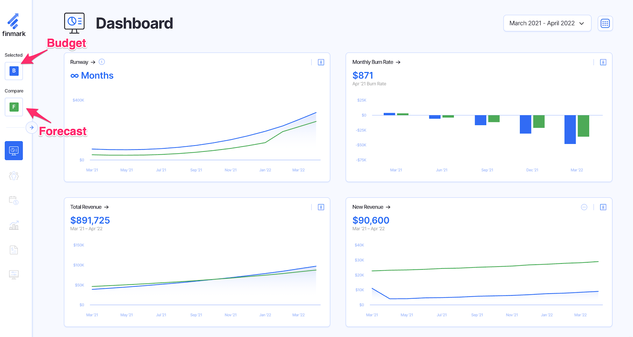Screen dimensions: 633x337
Task: Expand the sidebar with arrow button
Action: 32,127
